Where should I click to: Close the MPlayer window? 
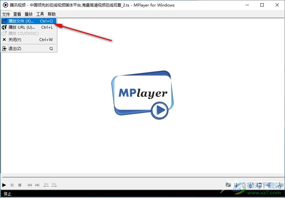pyautogui.click(x=277, y=5)
